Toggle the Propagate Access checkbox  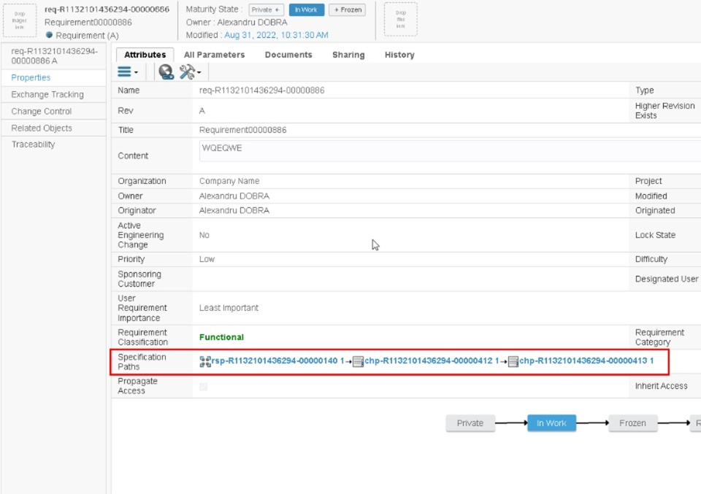203,387
